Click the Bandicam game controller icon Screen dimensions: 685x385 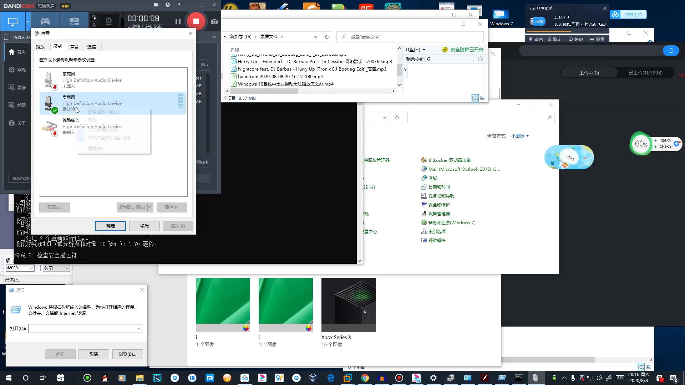[45, 21]
